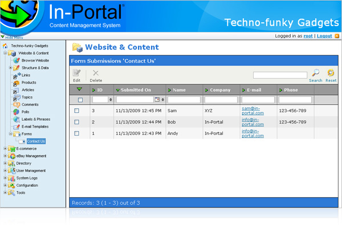Image resolution: width=342 pixels, height=225 pixels.
Task: Toggle the select-all checkbox in filter row
Action: (x=80, y=100)
